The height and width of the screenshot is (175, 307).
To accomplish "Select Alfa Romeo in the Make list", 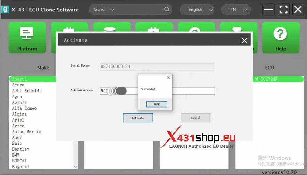I will pyautogui.click(x=25, y=108).
